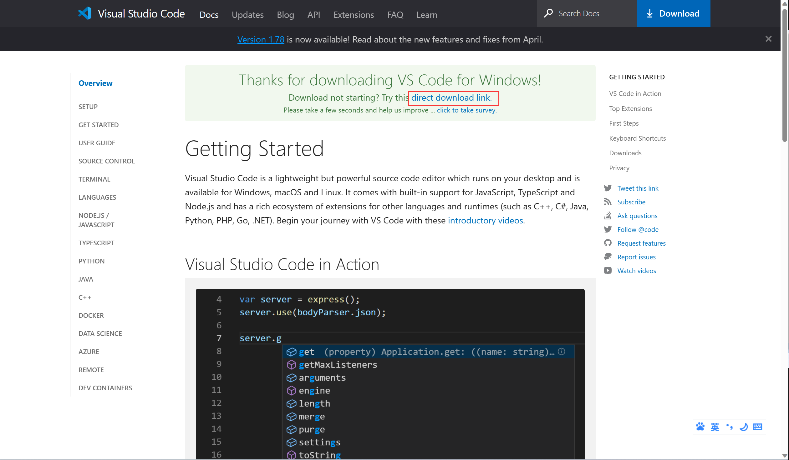The height and width of the screenshot is (460, 789).
Task: Open the soft keyboard icon in IME toolbar
Action: click(758, 427)
